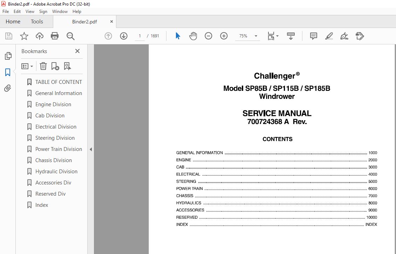Find the current bookmark icon
This screenshot has width=396, height=254.
tap(67, 66)
